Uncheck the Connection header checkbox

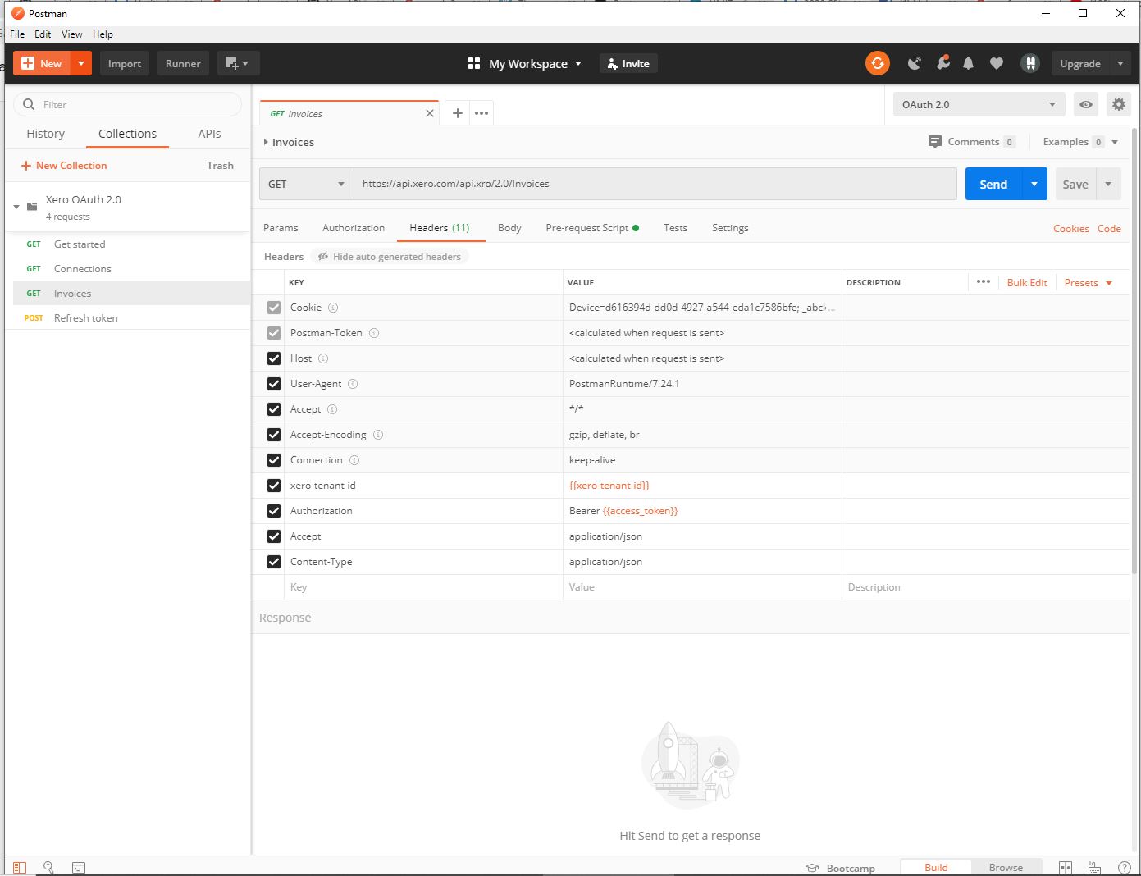(x=274, y=460)
